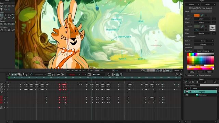Viewport: 219px width, 123px height.
Task: Open the Swatches Basic Colors dropdown
Action: tap(204, 51)
